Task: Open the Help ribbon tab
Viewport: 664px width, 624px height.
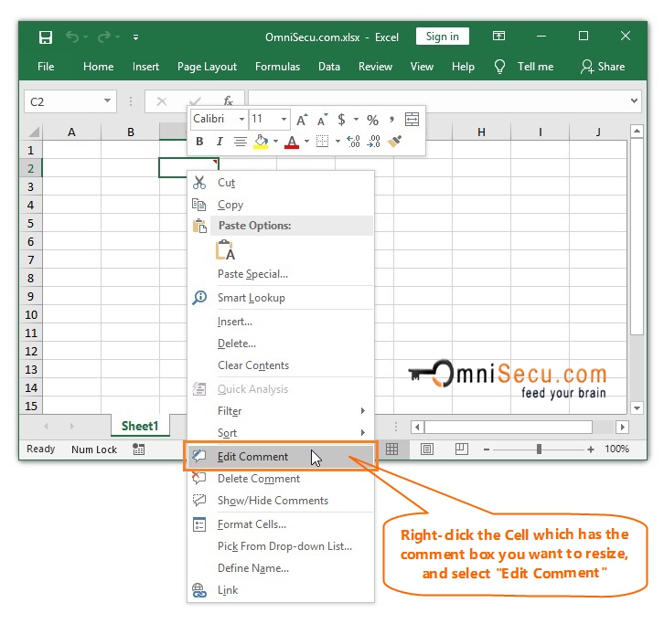Action: pyautogui.click(x=463, y=67)
